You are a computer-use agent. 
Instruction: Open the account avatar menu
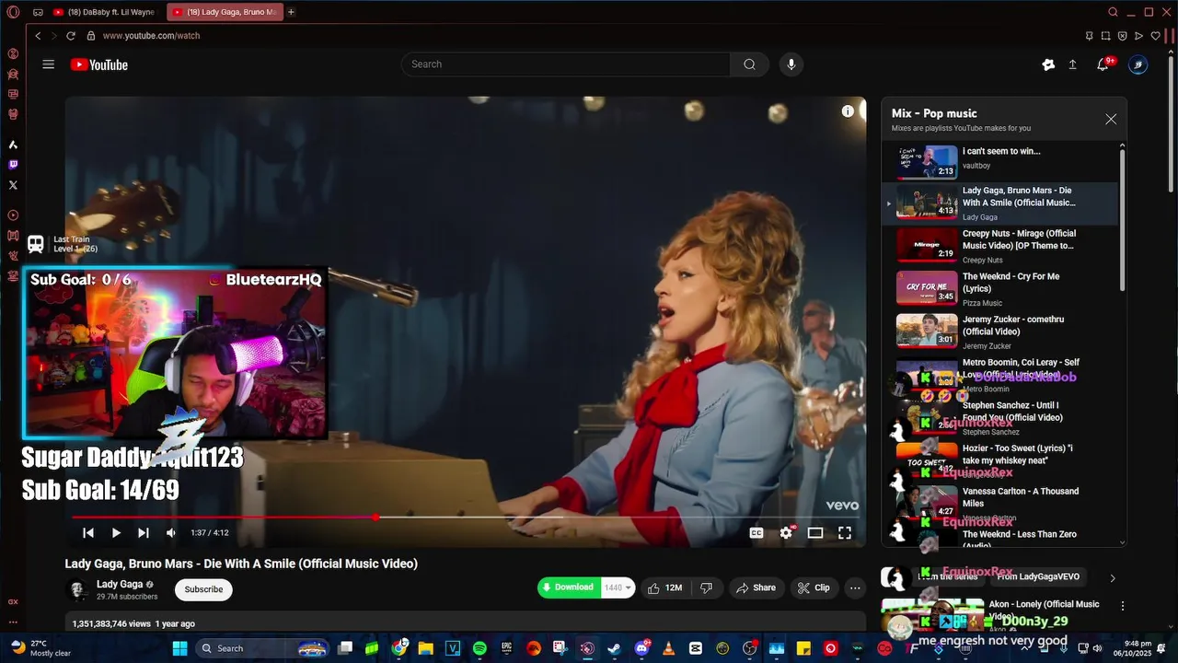pyautogui.click(x=1138, y=64)
